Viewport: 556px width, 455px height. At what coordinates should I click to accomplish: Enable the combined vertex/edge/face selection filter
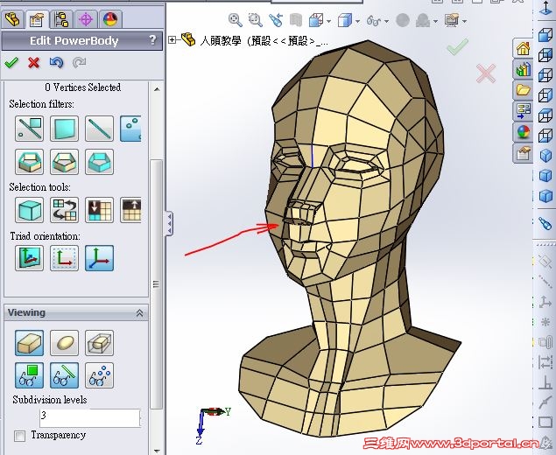point(30,129)
